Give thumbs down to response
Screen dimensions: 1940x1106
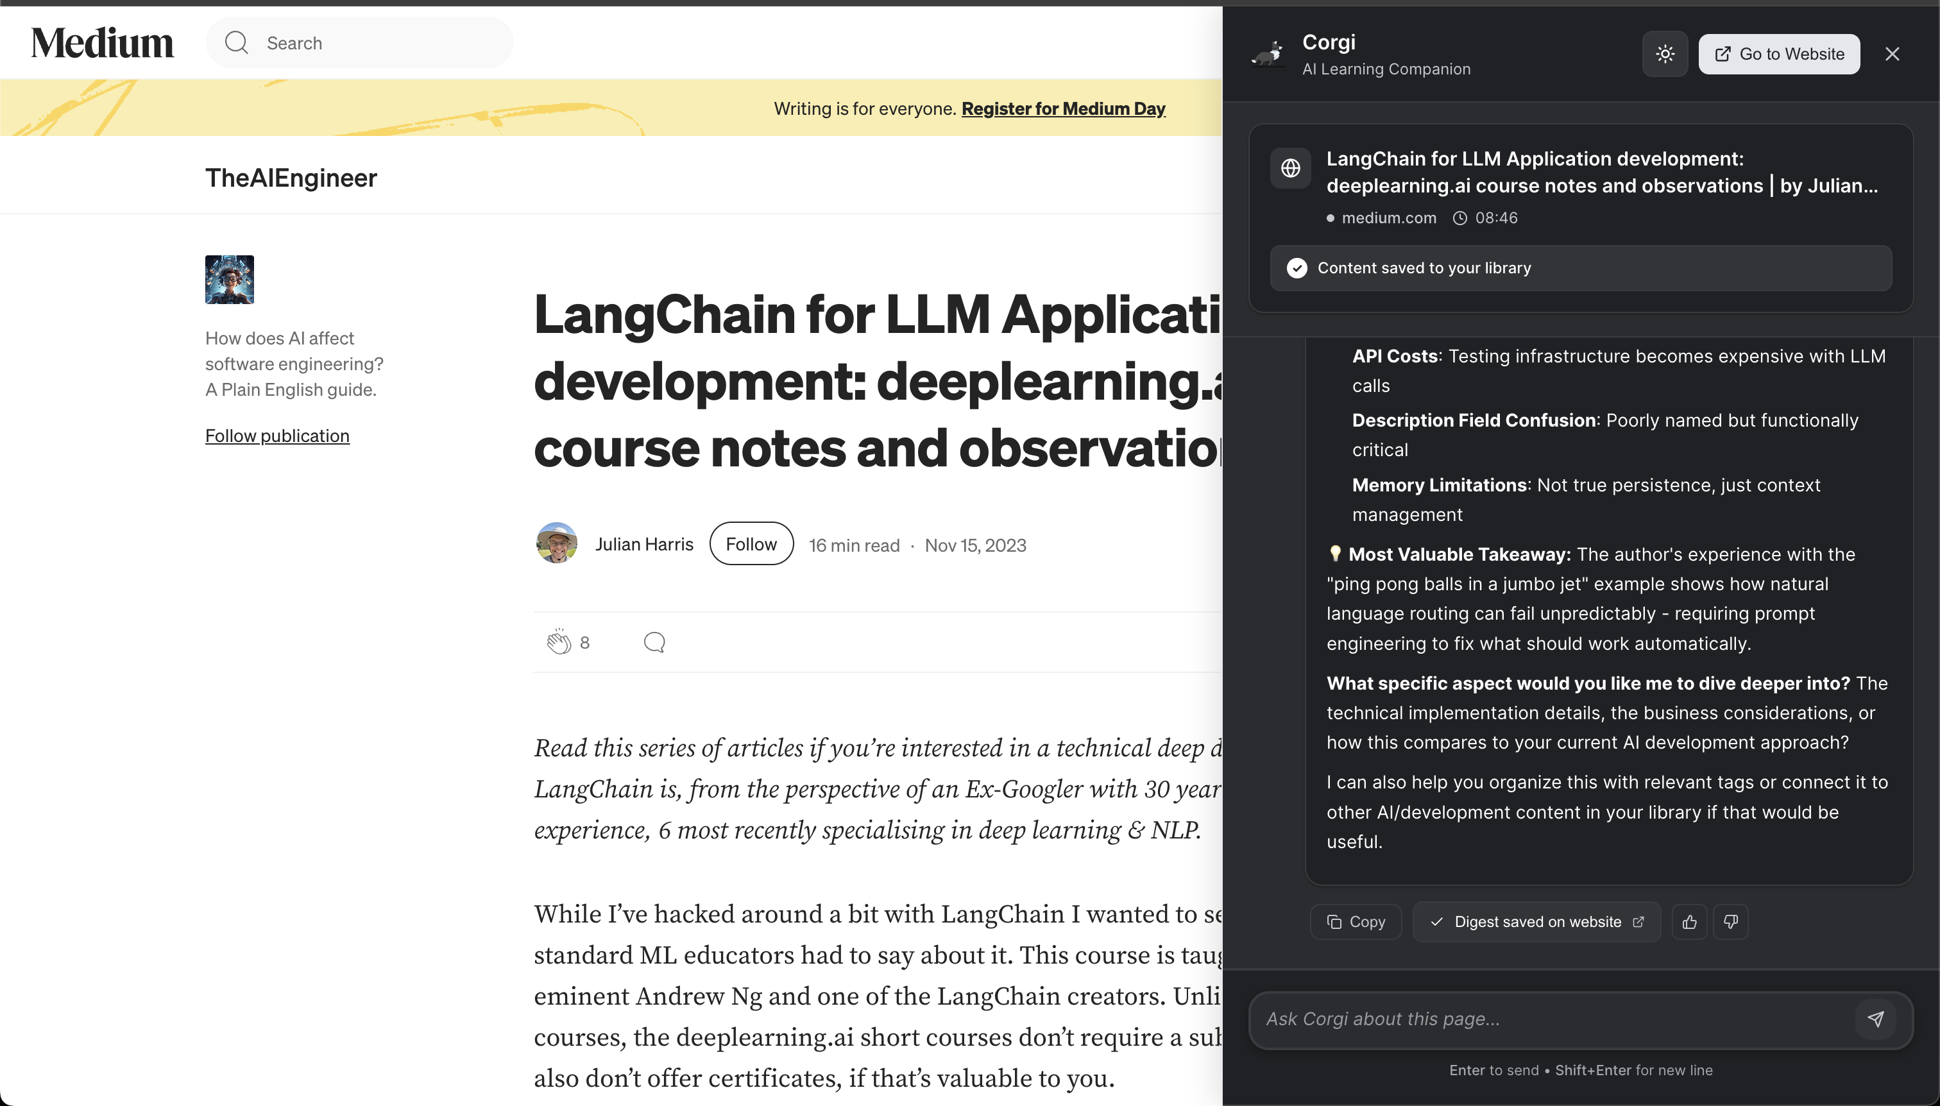1730,921
